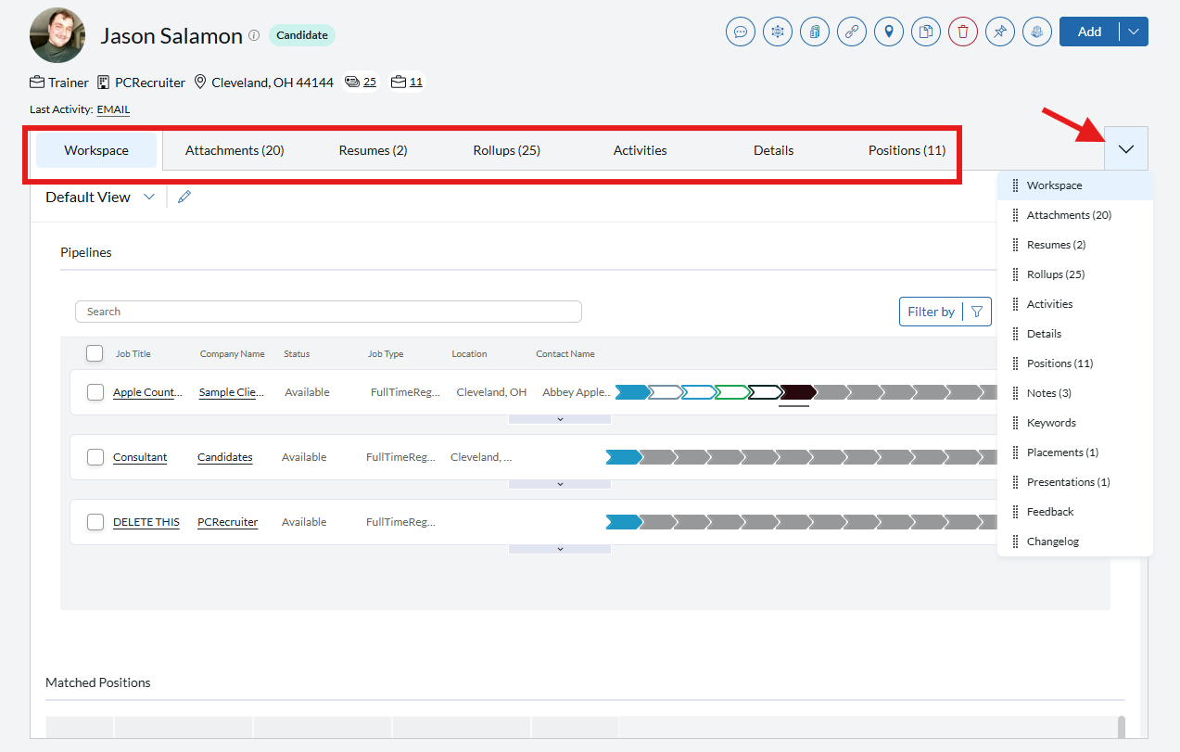Open the Add button dropdown arrow
The height and width of the screenshot is (752, 1180).
coord(1134,32)
